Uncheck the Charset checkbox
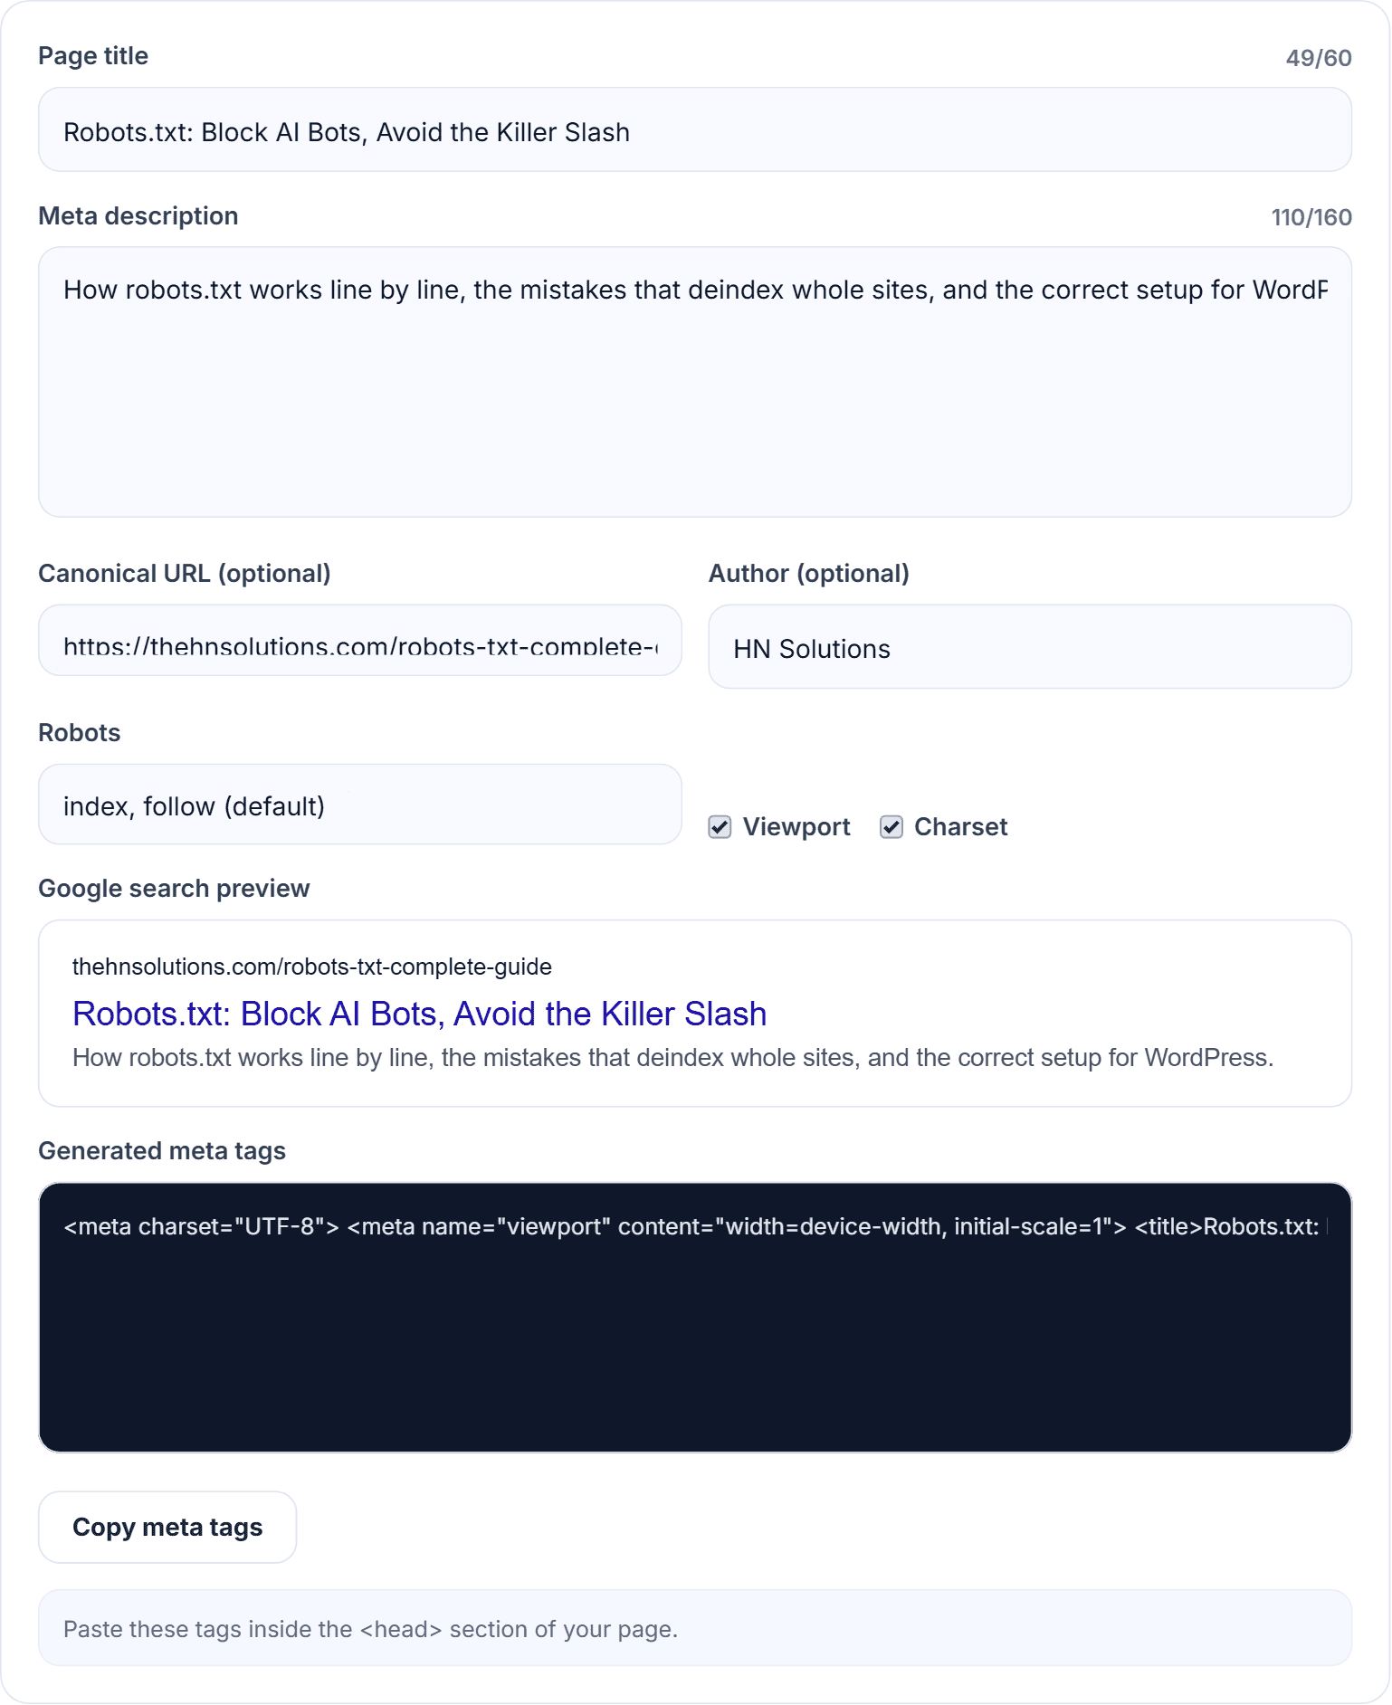This screenshot has height=1705, width=1392. [x=891, y=827]
